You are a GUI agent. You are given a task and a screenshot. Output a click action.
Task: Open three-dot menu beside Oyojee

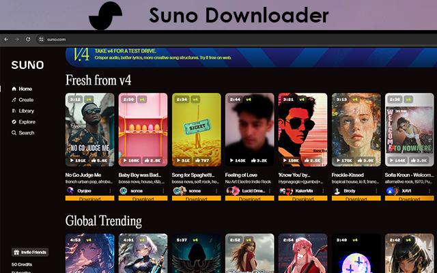pyautogui.click(x=110, y=191)
